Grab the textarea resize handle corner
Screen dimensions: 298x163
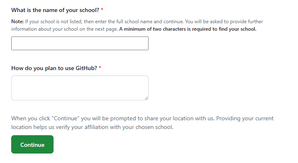click(x=146, y=98)
